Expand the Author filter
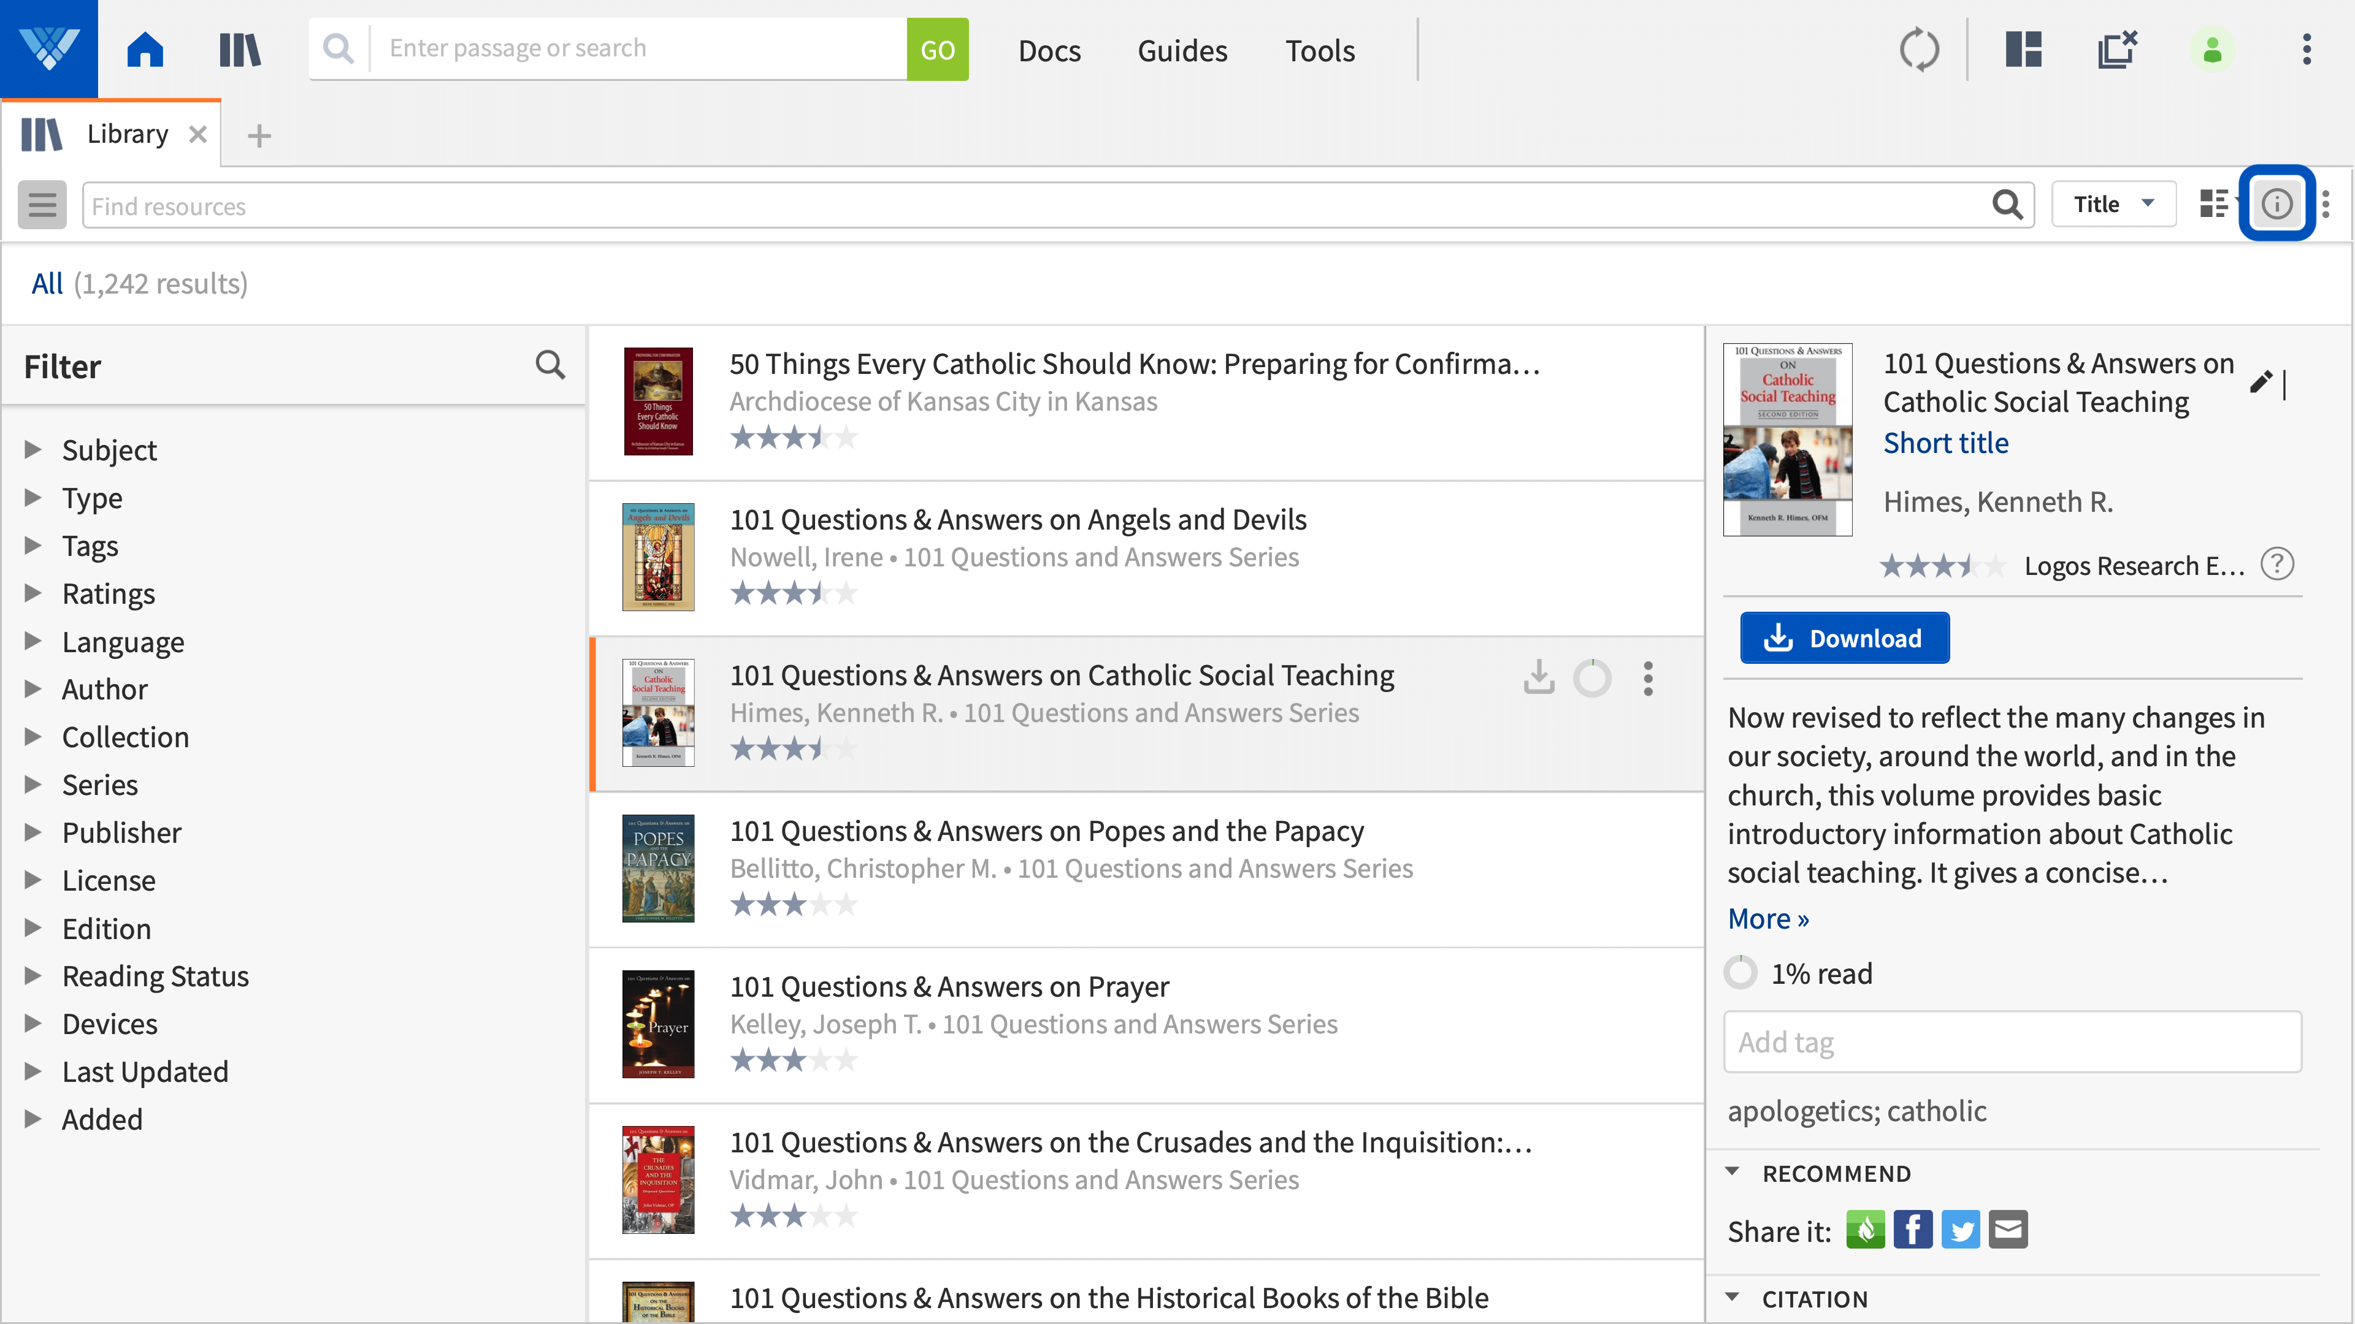The image size is (2355, 1324). pos(33,688)
